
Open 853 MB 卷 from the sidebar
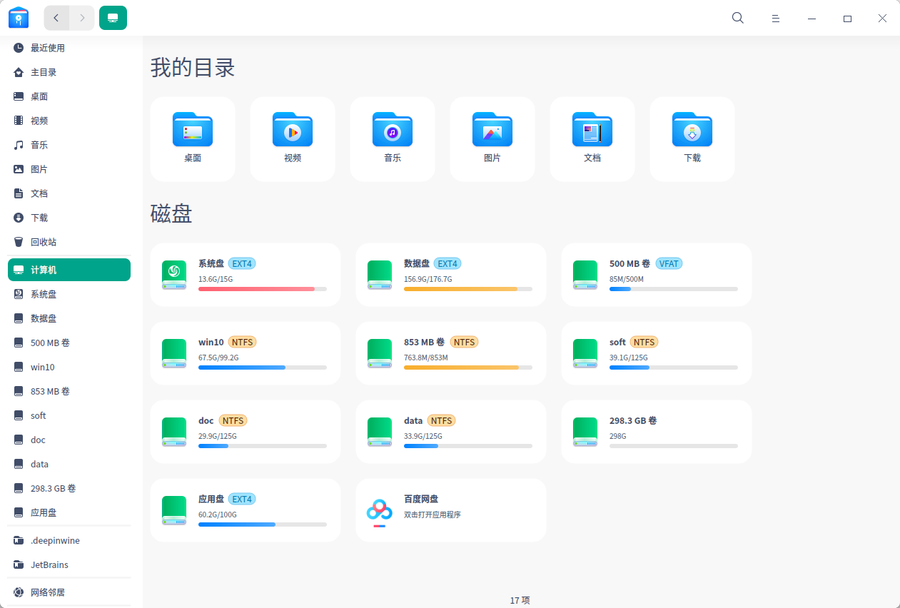69,391
